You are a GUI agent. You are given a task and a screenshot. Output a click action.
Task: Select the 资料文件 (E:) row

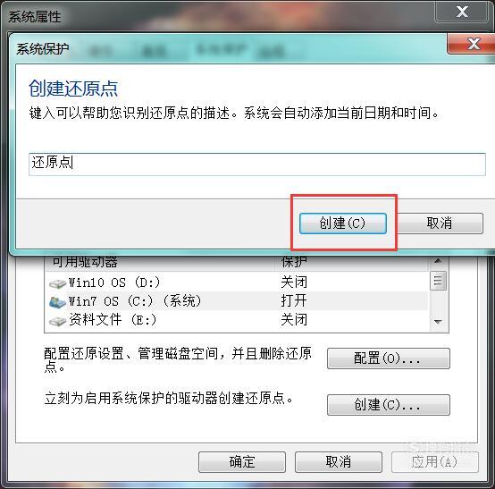click(x=237, y=320)
